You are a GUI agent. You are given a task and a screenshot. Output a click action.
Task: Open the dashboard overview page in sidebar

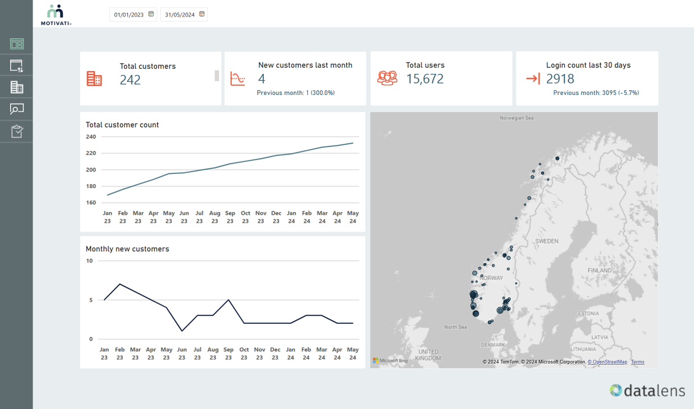click(16, 44)
